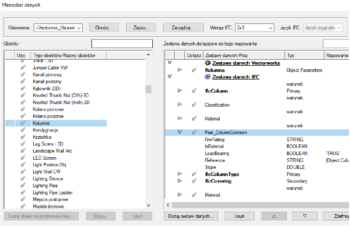Click the attach checkmark for IfcColumnType
The height and width of the screenshot is (226, 350).
194,174
